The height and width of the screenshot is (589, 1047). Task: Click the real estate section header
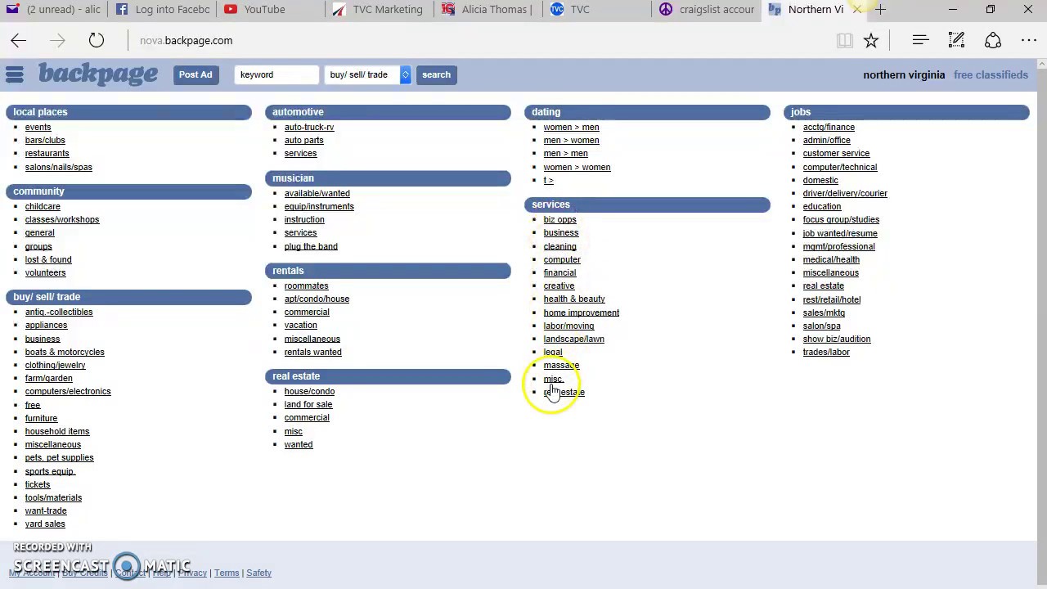coord(388,376)
